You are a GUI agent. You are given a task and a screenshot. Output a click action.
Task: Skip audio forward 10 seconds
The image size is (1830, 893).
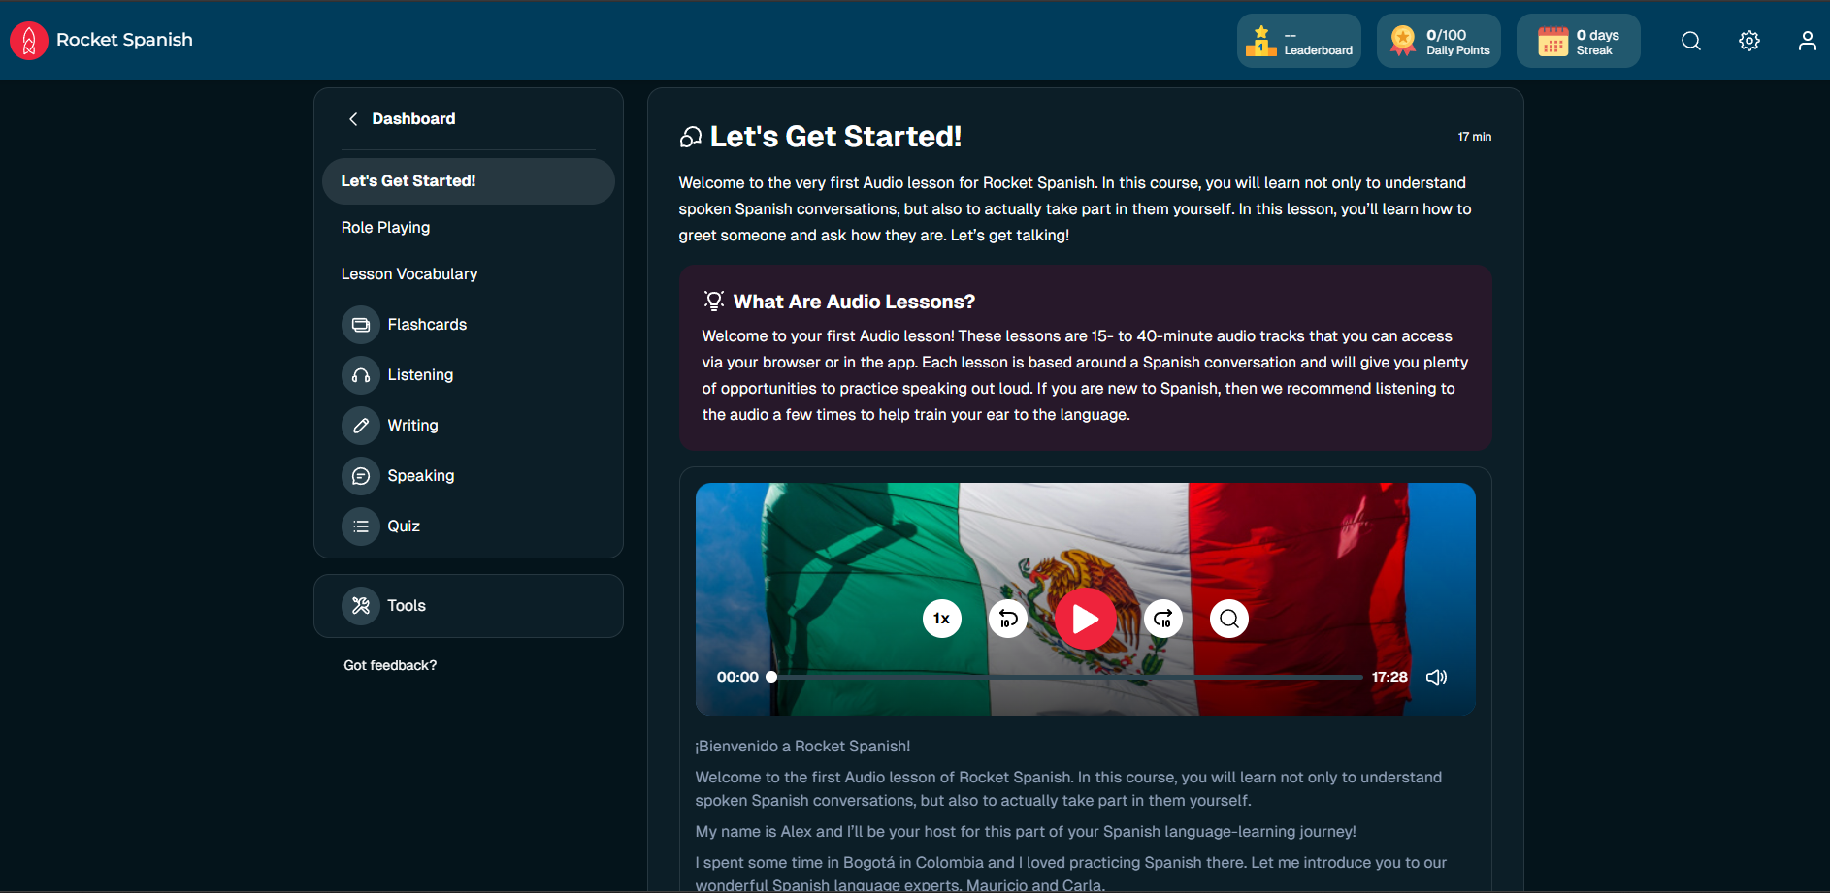click(1163, 619)
